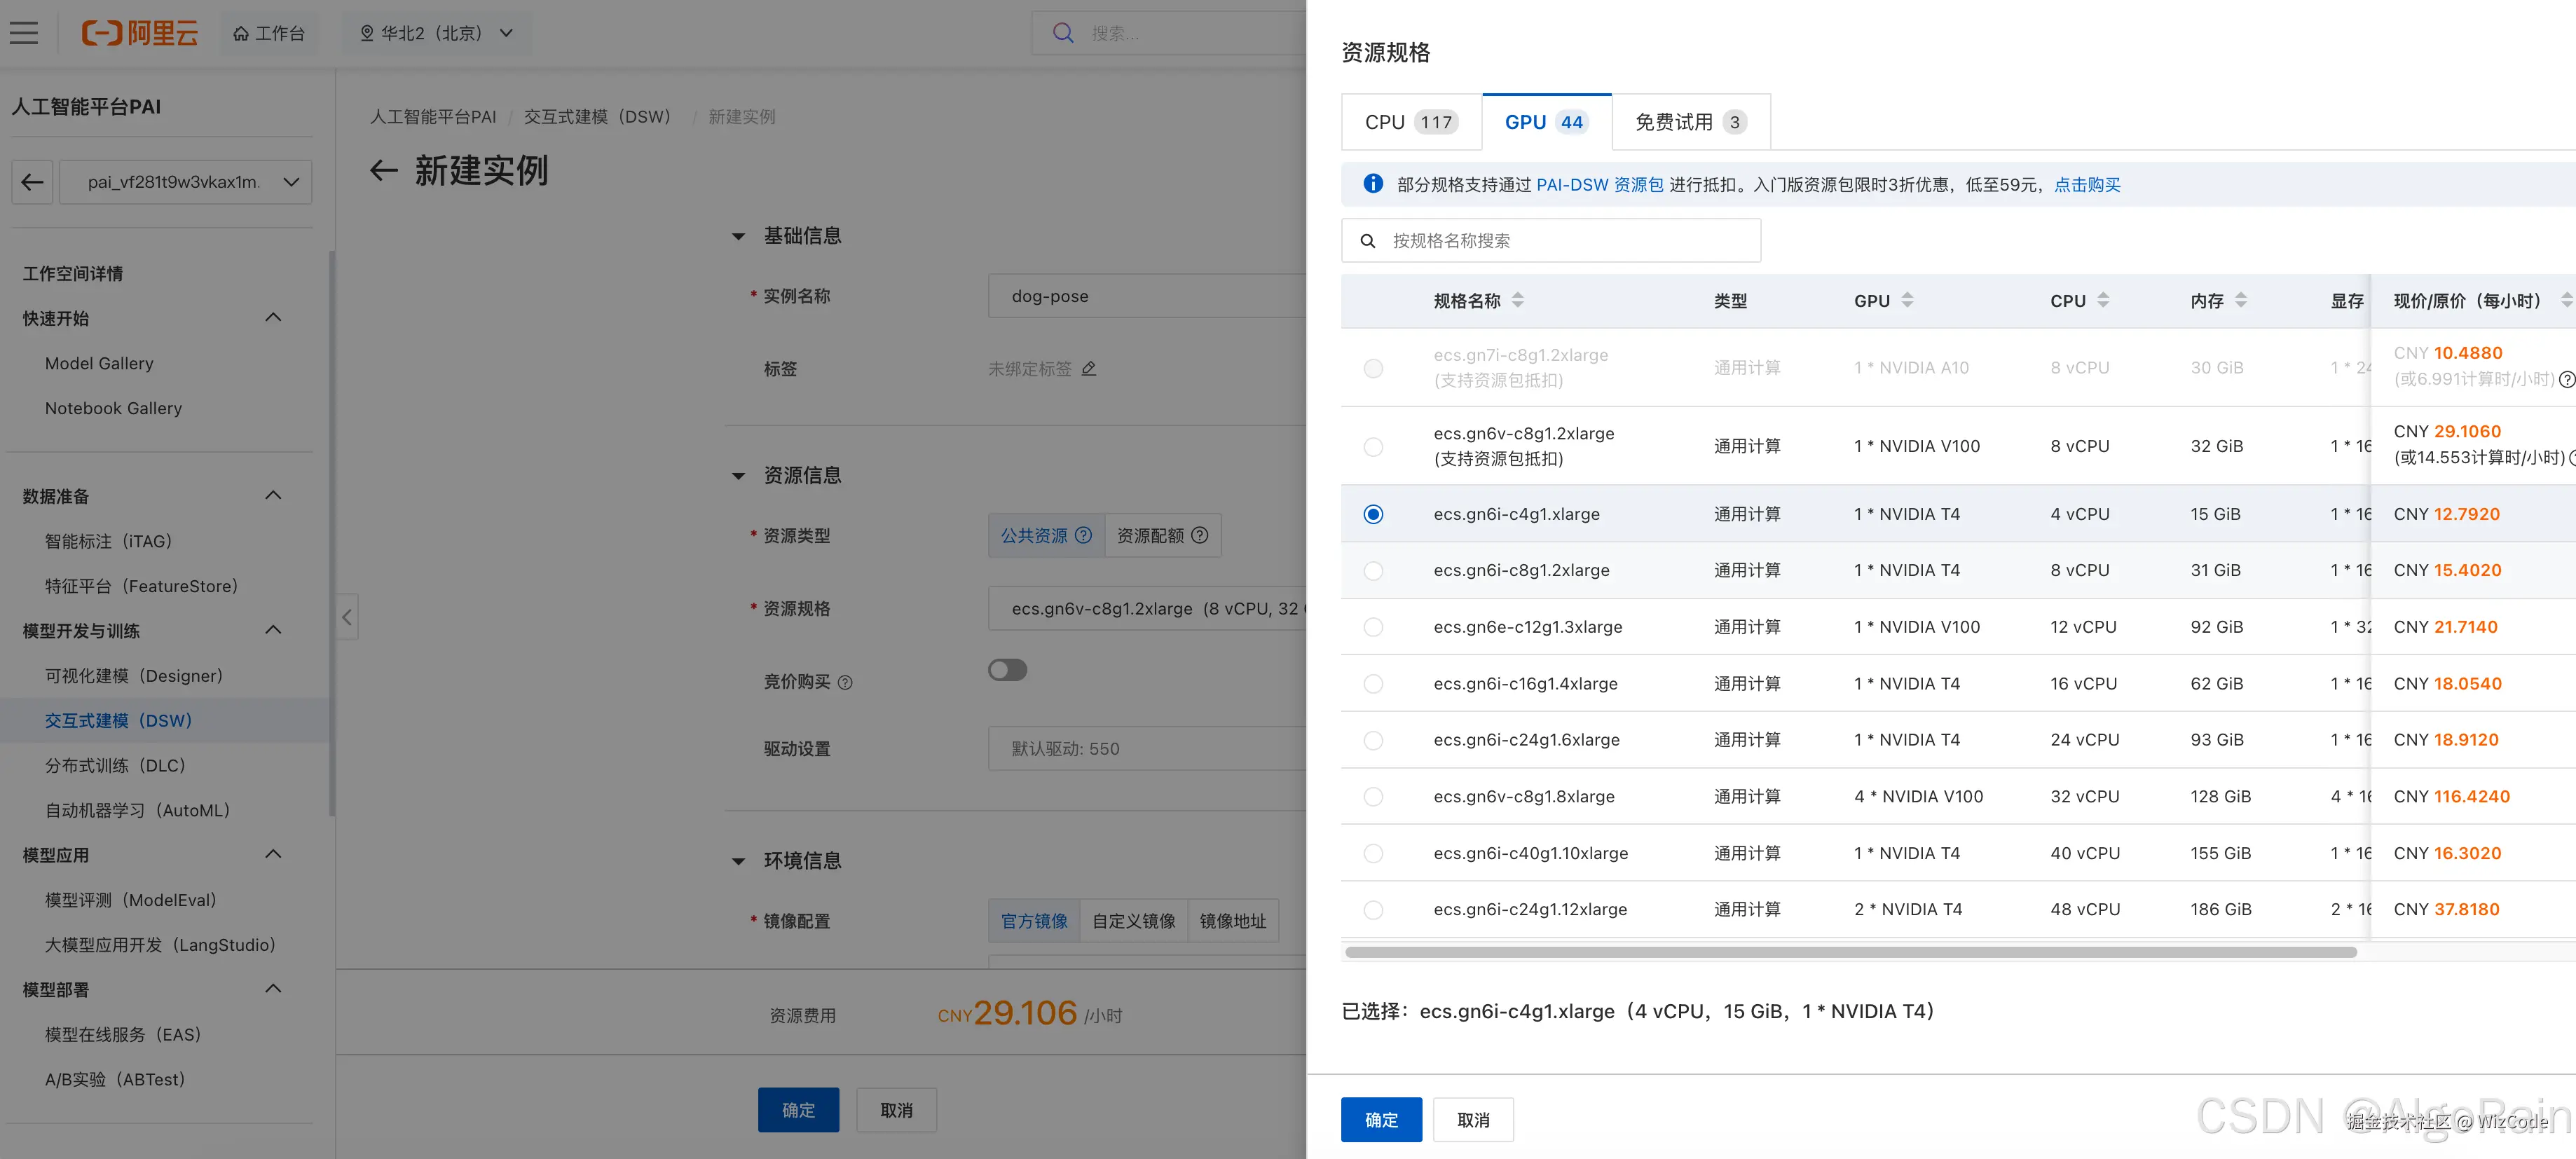Click the back arrow beside 新建实例
The image size is (2576, 1159).
(x=384, y=171)
